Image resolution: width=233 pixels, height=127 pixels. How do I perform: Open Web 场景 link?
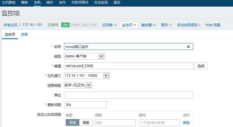point(213,25)
